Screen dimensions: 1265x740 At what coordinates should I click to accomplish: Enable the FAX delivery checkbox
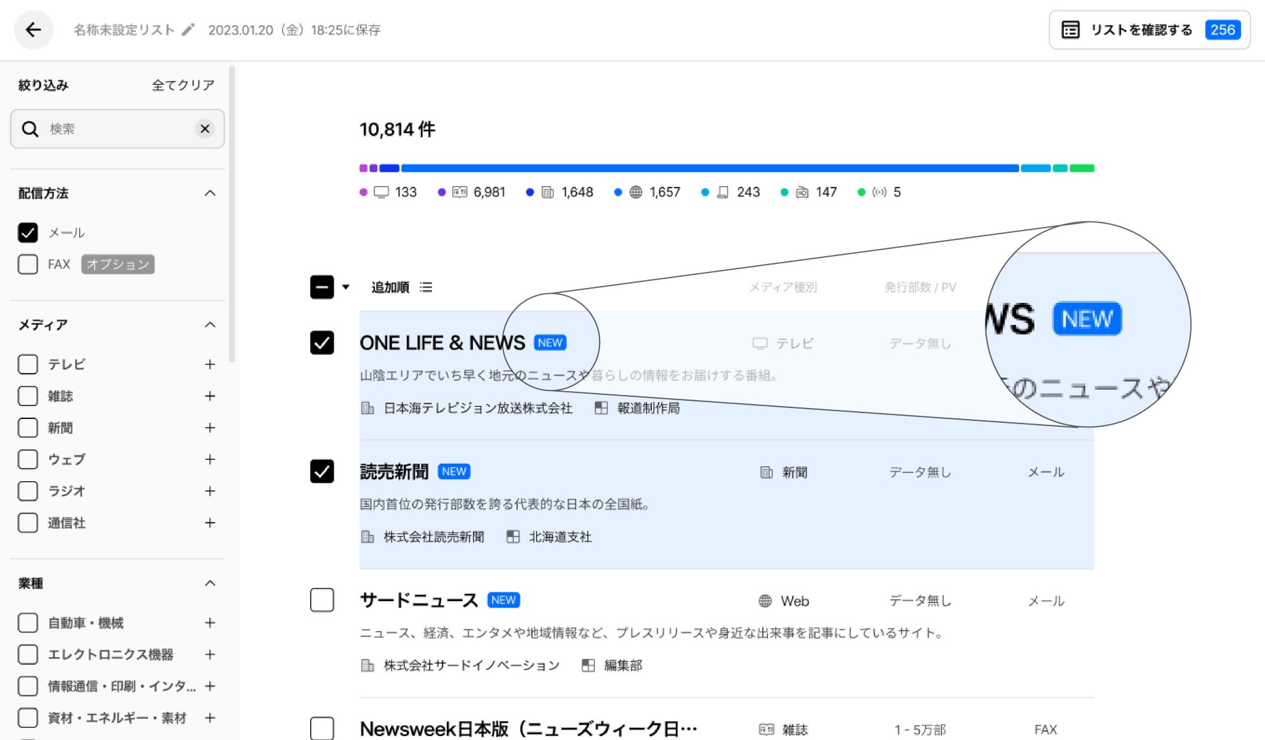point(28,265)
